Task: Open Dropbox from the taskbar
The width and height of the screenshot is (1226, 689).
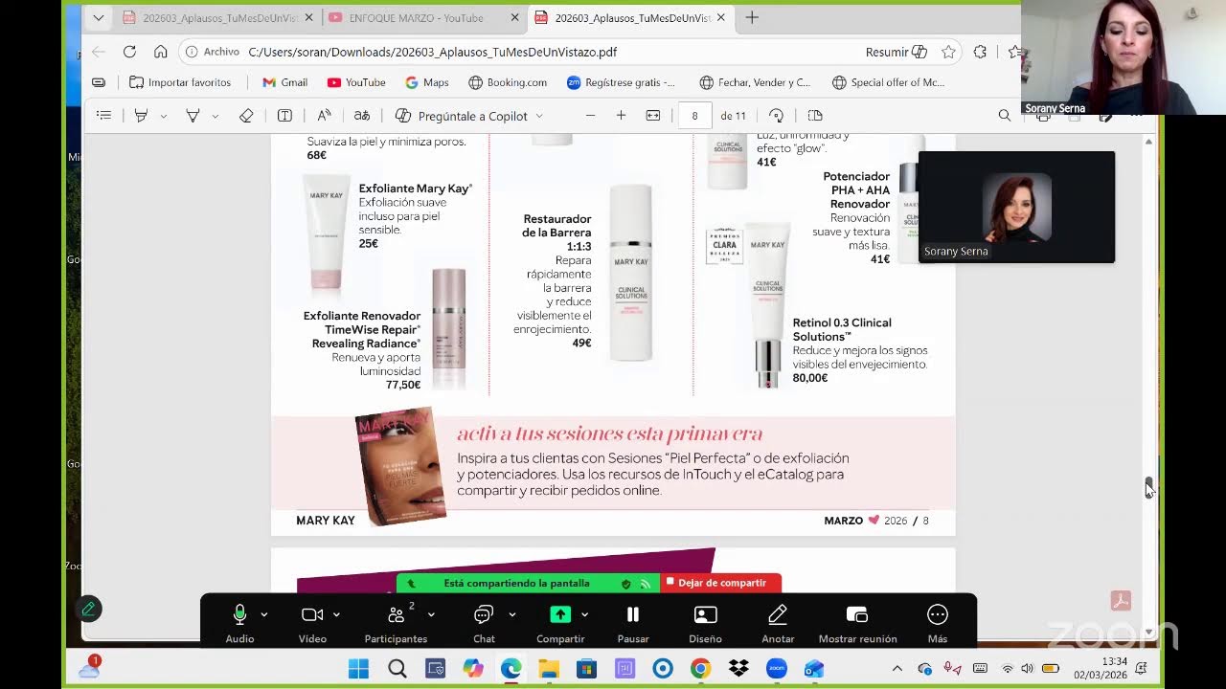Action: coord(738,668)
